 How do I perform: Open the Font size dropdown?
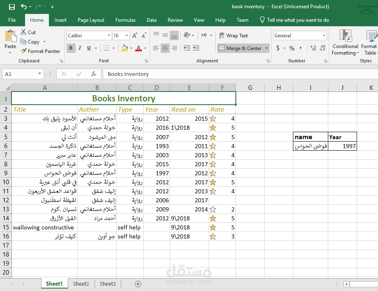coord(127,35)
